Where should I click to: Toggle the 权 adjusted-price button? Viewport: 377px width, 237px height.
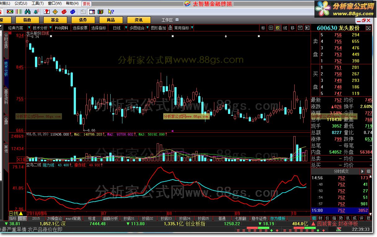coord(278,28)
